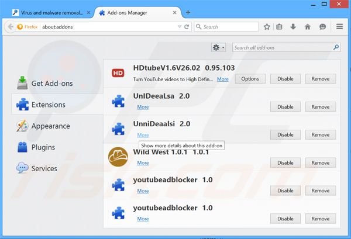Screen dimensions: 351x239
Task: Click the HDtube HD icon
Action: 118,73
